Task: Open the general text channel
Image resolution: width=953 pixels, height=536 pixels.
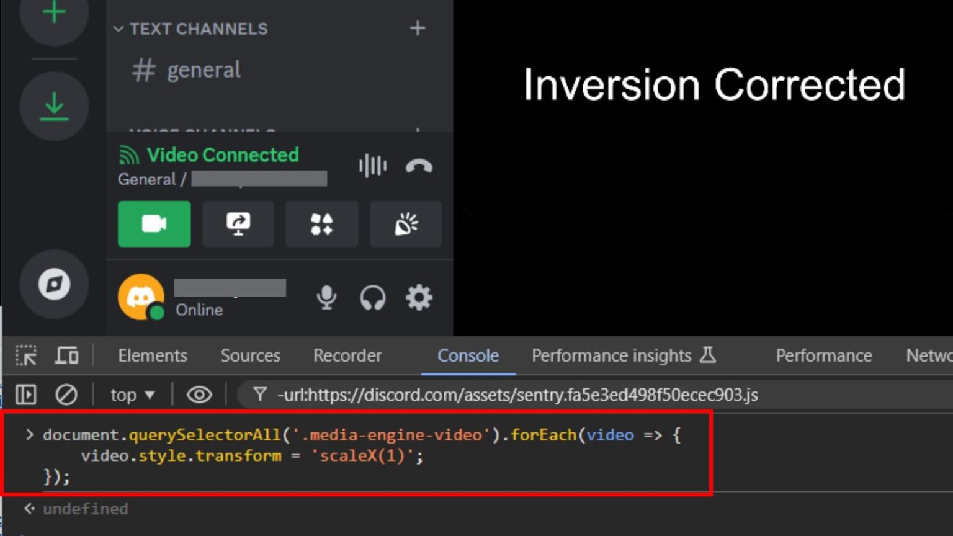Action: point(204,69)
